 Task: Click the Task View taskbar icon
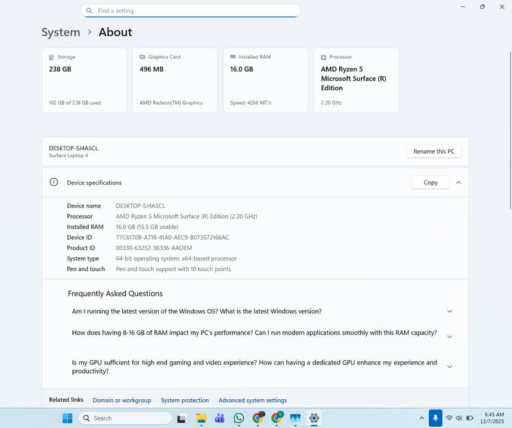pos(182,418)
